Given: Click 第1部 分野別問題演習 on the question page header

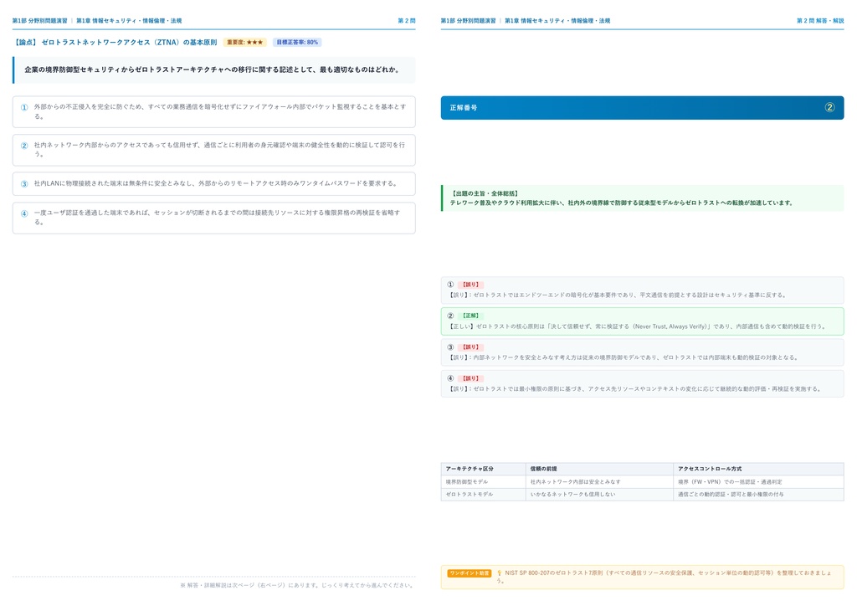Looking at the screenshot, I should [x=40, y=21].
